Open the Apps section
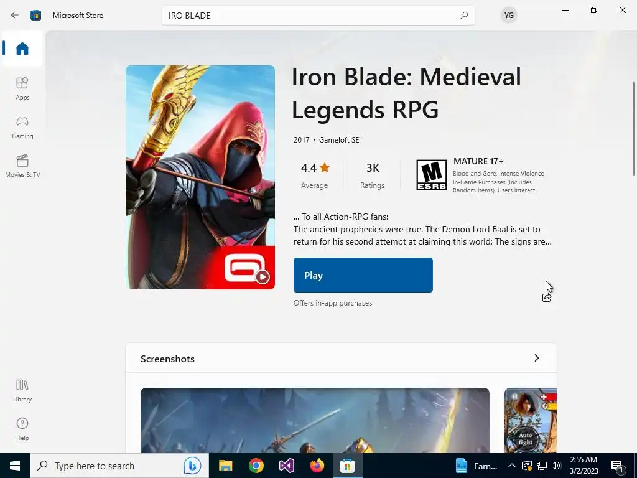Screen dimensions: 637x478 click(22, 88)
